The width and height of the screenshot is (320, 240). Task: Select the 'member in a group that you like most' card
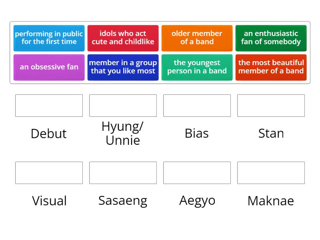click(123, 67)
